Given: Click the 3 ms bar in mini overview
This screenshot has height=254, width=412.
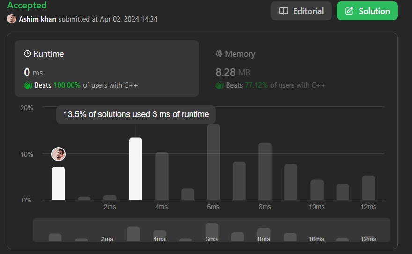Looking at the screenshot, I should point(133,233).
